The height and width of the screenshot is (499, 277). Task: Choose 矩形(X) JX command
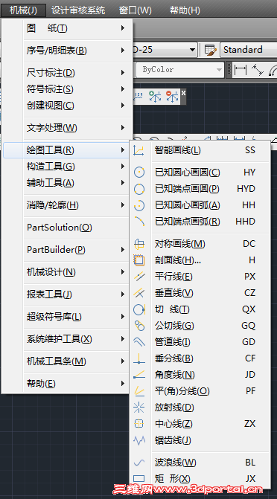(x=200, y=479)
